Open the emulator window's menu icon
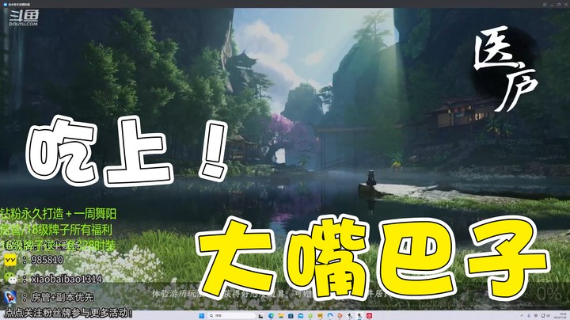Image resolution: width=570 pixels, height=320 pixels. 545,5
